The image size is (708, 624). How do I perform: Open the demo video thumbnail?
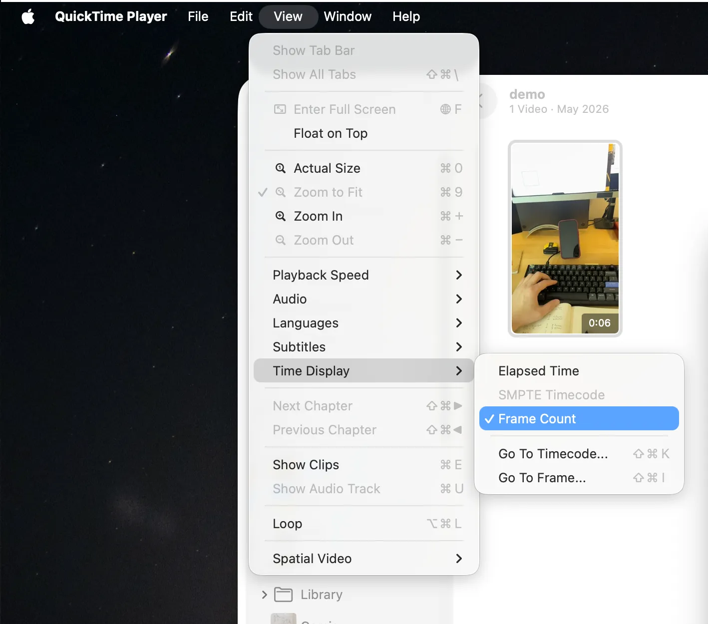(x=565, y=239)
